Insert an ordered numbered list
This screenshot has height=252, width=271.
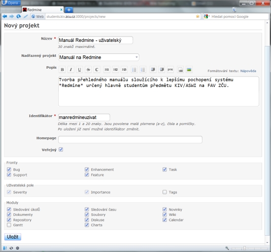click(143, 70)
